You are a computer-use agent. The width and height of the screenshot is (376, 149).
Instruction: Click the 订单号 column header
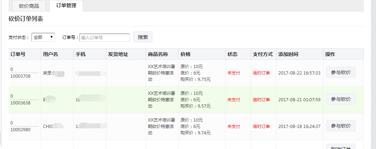click(18, 54)
